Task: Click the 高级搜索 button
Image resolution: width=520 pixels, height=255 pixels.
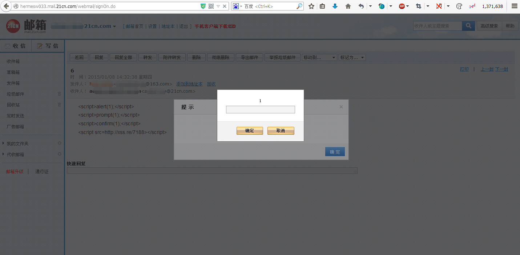Action: point(489,26)
